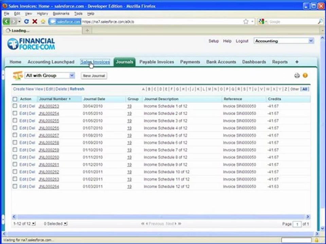326x244 pixels.
Task: Go to the last page of results arrow
Action: [x=180, y=224]
